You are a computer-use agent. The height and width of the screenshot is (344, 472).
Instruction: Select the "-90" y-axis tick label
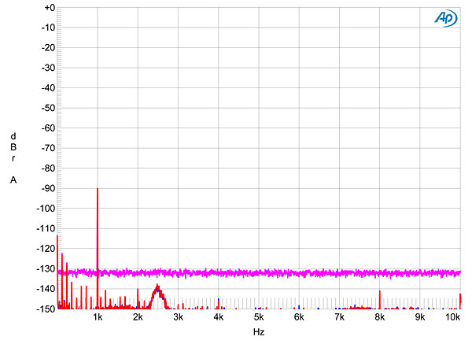tap(44, 188)
